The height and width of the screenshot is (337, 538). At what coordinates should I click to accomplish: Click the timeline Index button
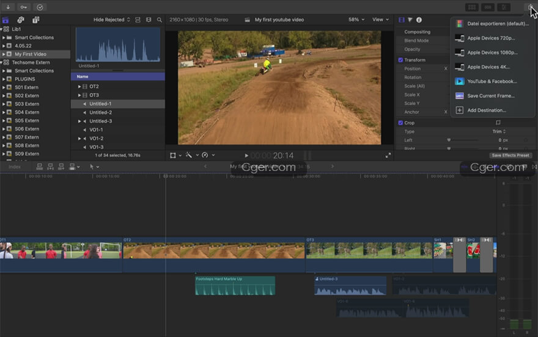pos(14,167)
